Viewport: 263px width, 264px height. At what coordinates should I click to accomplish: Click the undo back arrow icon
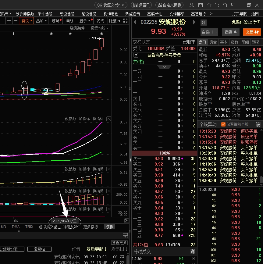(217, 5)
